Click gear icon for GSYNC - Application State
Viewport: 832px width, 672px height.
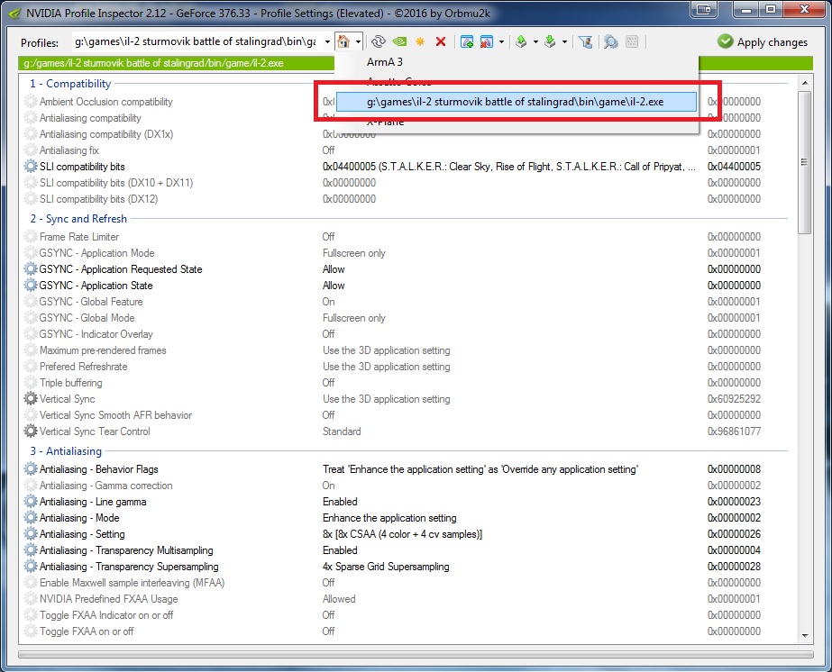point(31,286)
